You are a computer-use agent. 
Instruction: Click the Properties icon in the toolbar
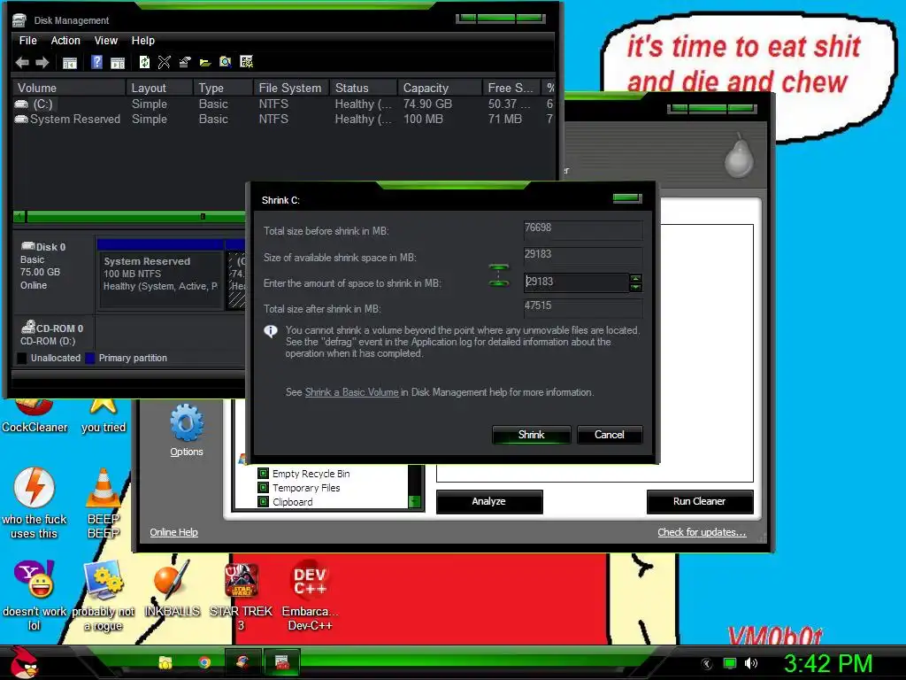click(x=184, y=62)
